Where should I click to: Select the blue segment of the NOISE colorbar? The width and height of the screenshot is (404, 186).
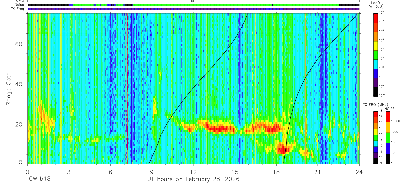(388, 148)
